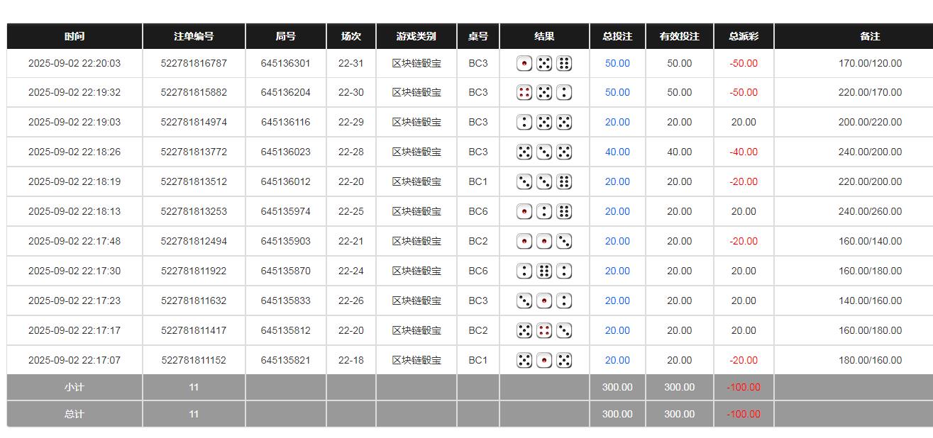Screen dimensions: 933x438
Task: Click the dice result for bet 522781816787
Action: pyautogui.click(x=544, y=64)
